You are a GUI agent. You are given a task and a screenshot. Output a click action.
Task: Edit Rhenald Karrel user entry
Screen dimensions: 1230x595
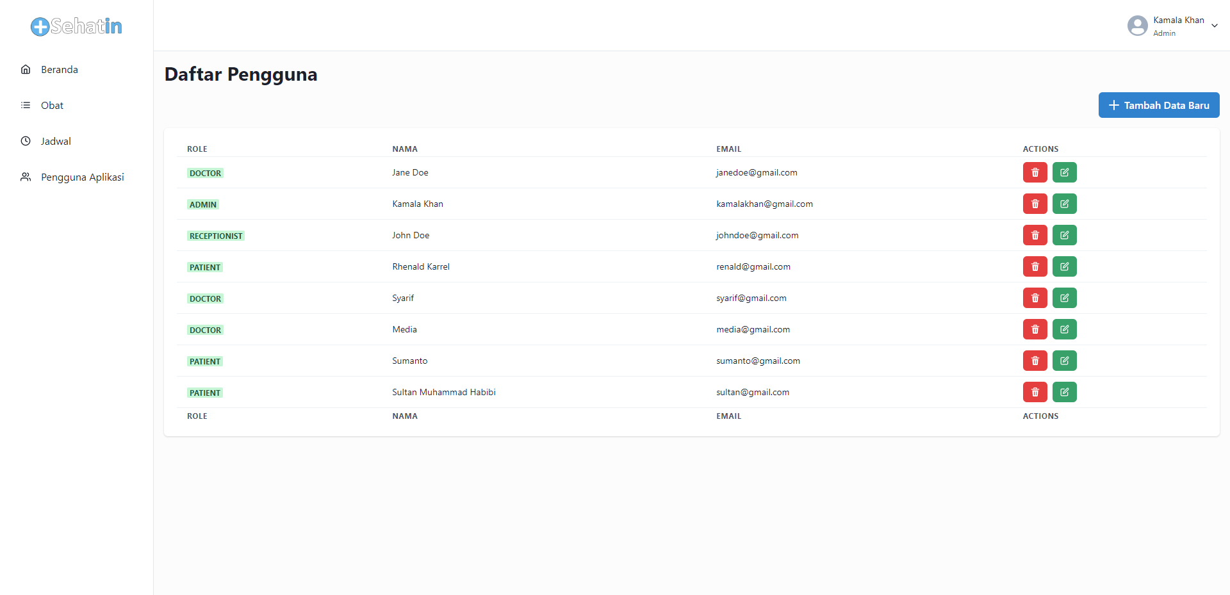[1064, 266]
